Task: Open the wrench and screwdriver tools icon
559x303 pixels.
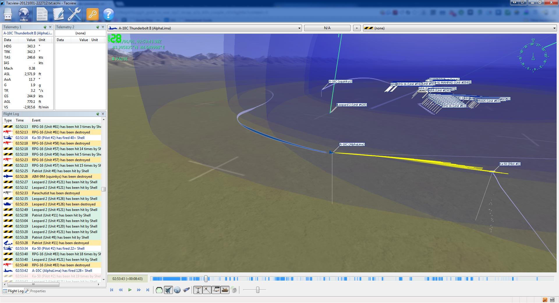Action: pyautogui.click(x=75, y=14)
